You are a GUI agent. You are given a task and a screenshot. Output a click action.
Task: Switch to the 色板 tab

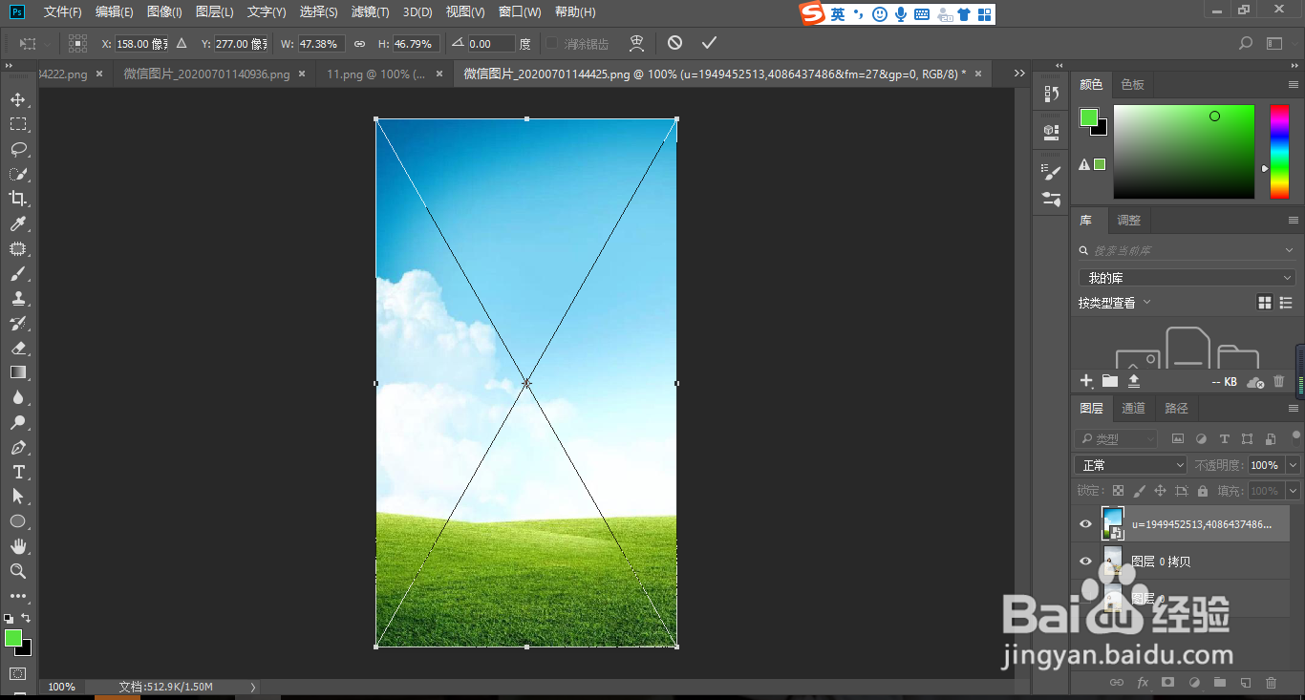point(1133,85)
